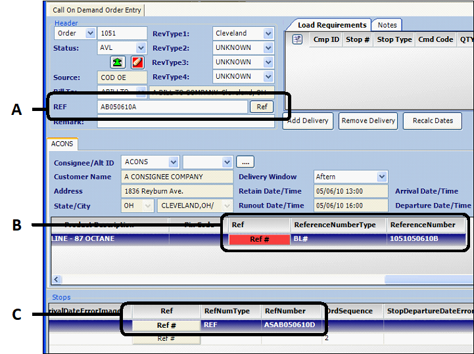Click the red Ref # button in product row
Viewport: 474px width, 354px height.
click(260, 239)
